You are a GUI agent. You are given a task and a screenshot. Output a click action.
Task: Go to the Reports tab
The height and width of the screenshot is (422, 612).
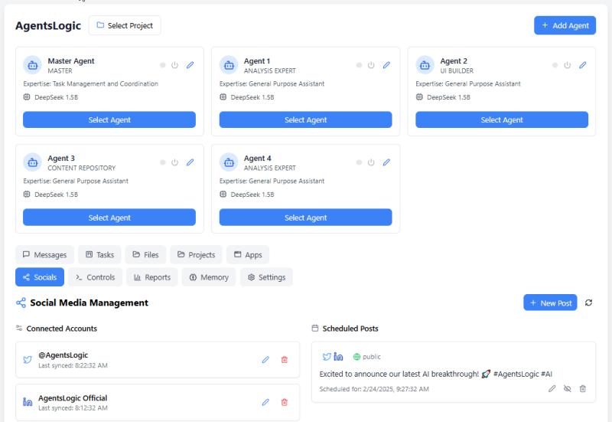click(152, 277)
